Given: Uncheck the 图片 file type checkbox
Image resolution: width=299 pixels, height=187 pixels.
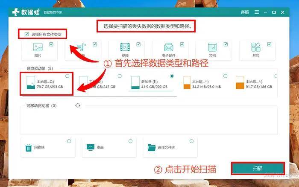Looking at the screenshot, I should pos(51,44).
